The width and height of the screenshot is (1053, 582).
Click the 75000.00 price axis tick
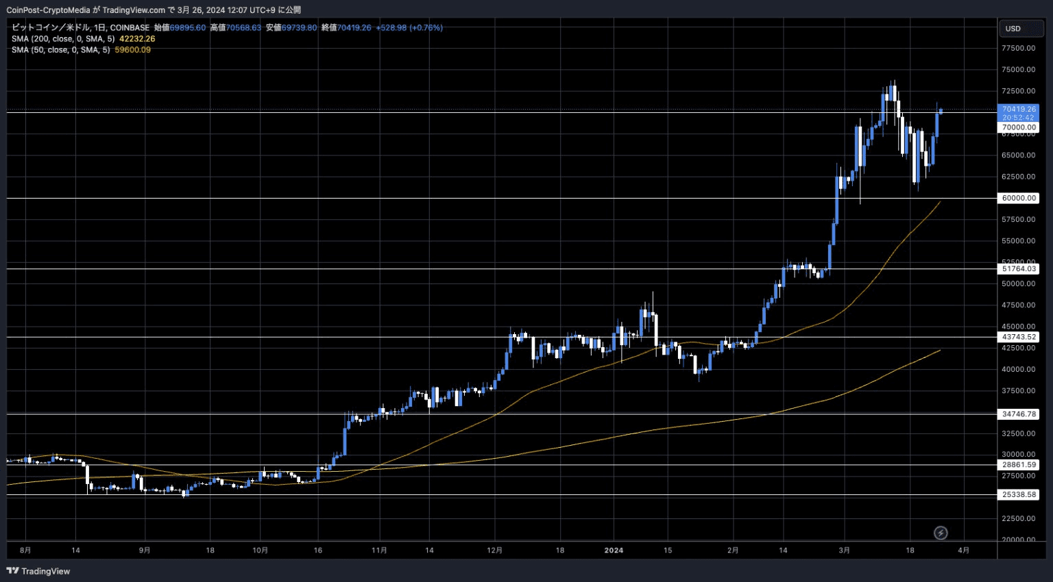click(x=1018, y=70)
